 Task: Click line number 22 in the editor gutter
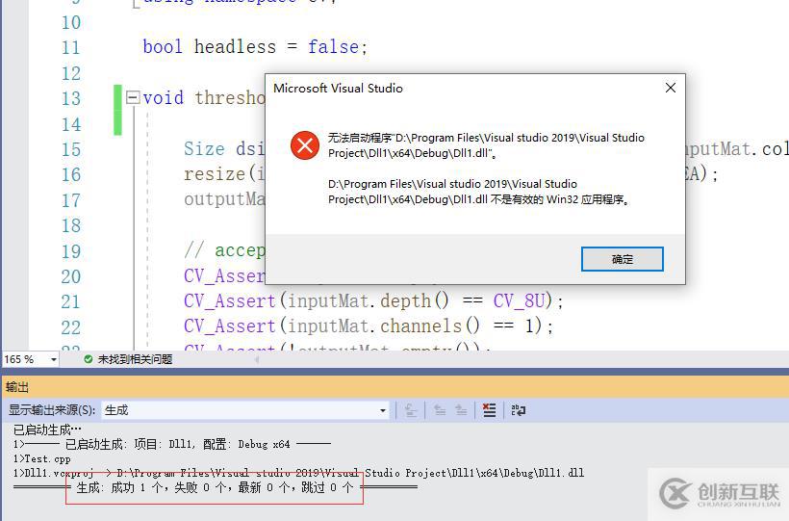(70, 328)
